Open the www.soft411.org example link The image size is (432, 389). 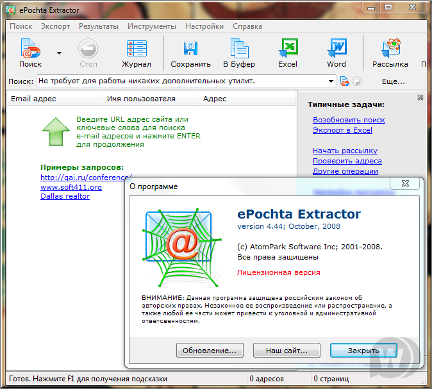point(71,187)
